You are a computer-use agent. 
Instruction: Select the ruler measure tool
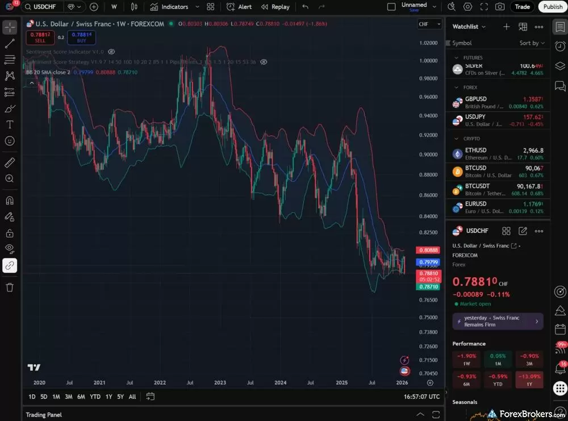pos(10,162)
